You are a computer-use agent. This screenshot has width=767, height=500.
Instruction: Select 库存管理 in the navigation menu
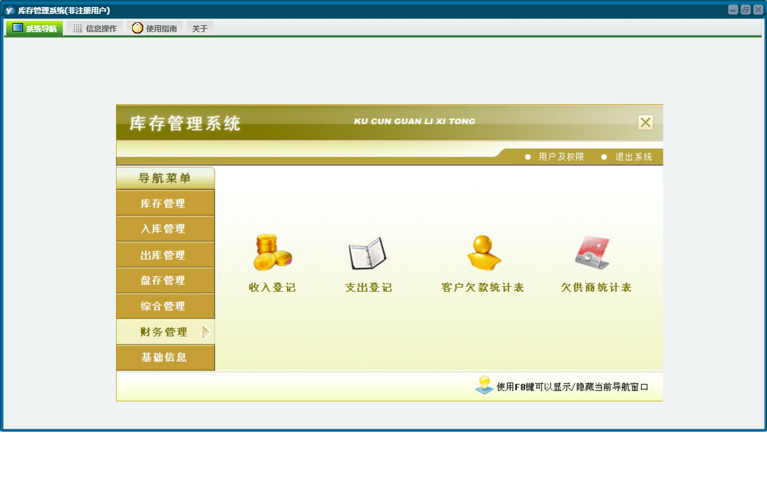pos(166,203)
